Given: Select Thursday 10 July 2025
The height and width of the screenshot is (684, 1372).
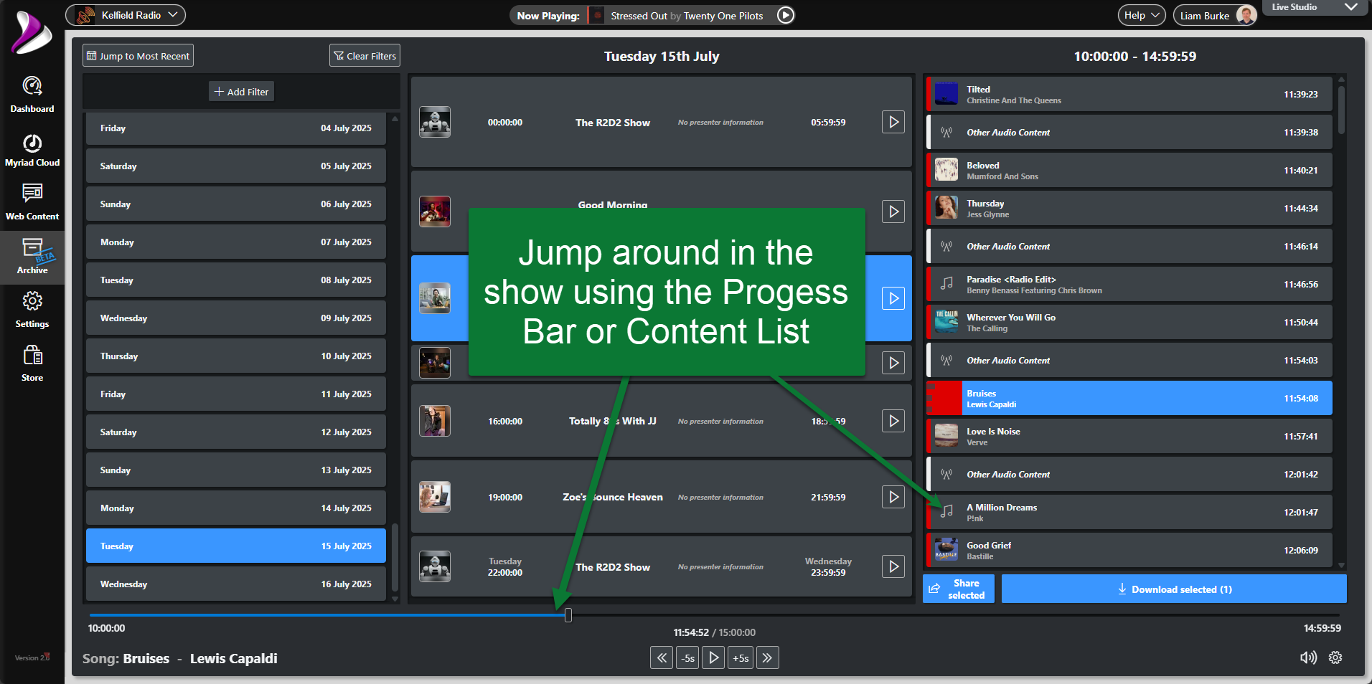Looking at the screenshot, I should pos(236,356).
